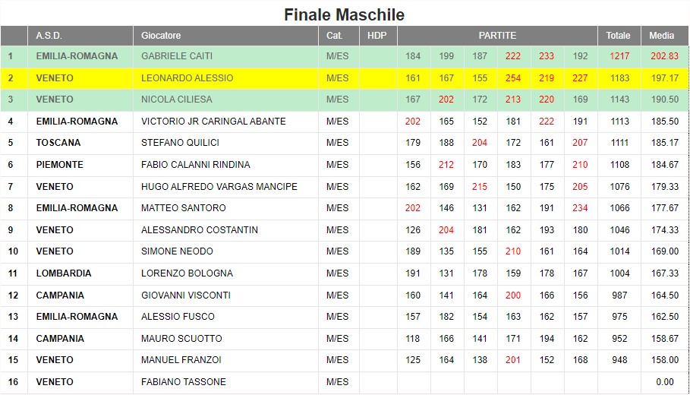Select TOSCANA team cell
690x395 pixels.
pos(80,143)
